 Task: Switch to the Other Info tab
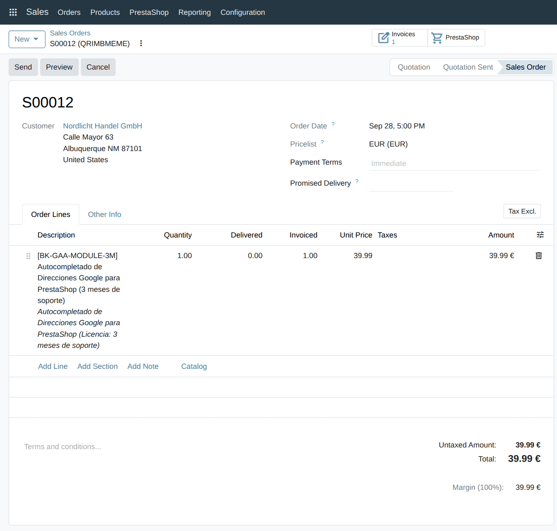[105, 214]
